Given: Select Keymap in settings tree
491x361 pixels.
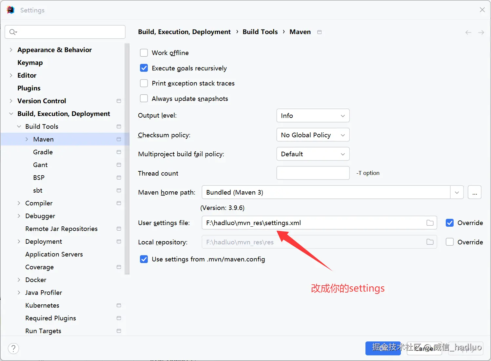Looking at the screenshot, I should [x=30, y=63].
